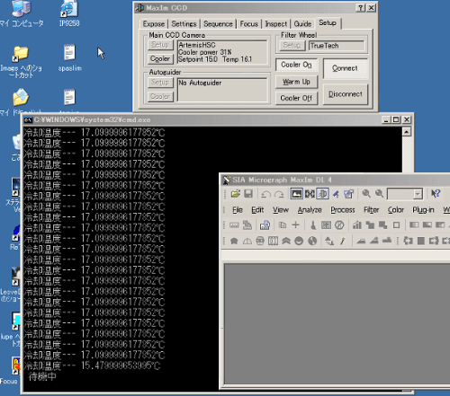Viewport: 450px width, 396px height.
Task: Switch to the Expose tab in MaxIm CCD
Action: click(154, 24)
